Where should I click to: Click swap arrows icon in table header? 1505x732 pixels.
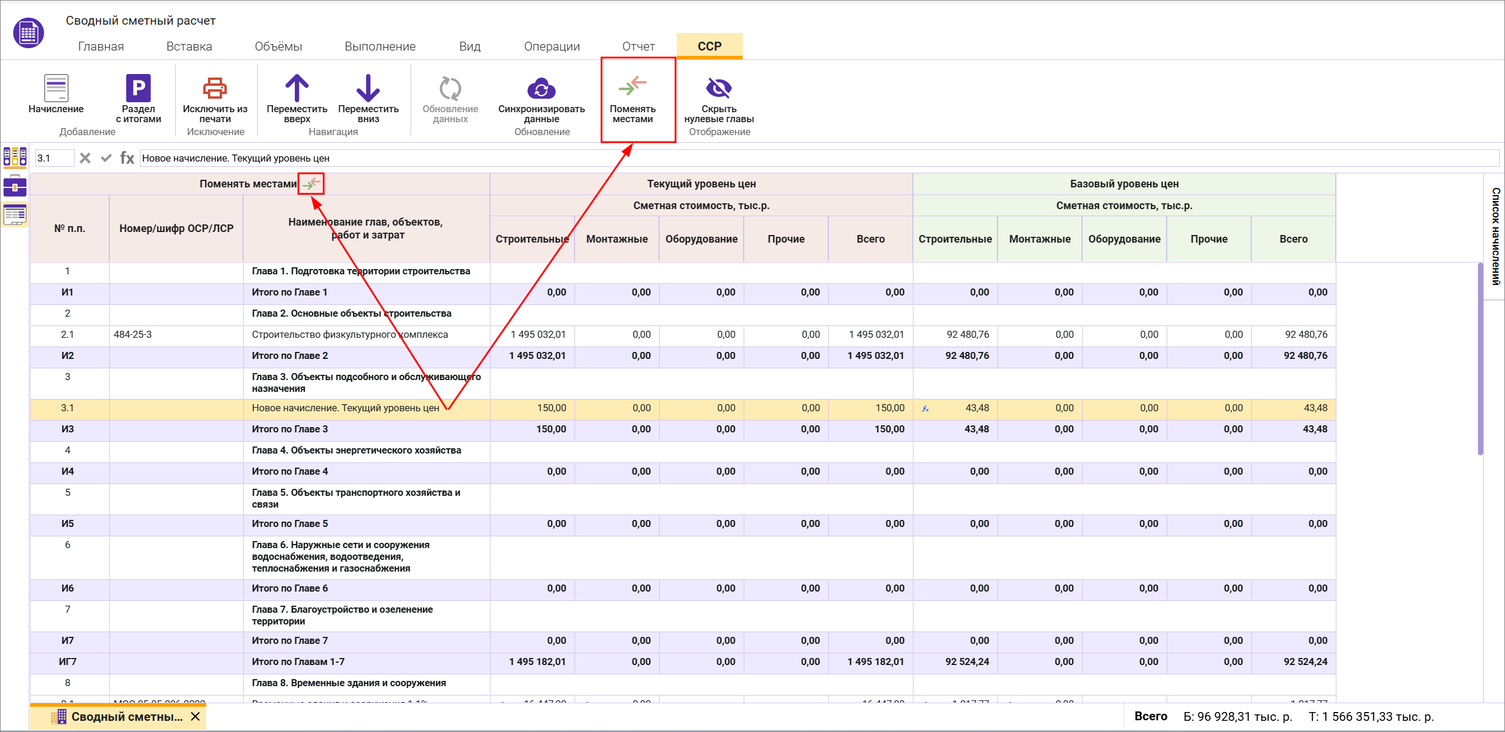(x=311, y=184)
